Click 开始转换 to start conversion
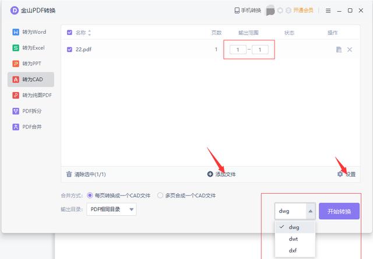 [339, 211]
